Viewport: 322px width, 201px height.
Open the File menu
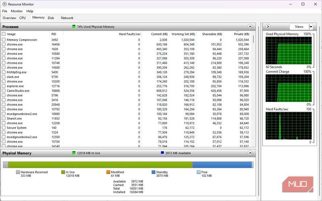[x=5, y=11]
